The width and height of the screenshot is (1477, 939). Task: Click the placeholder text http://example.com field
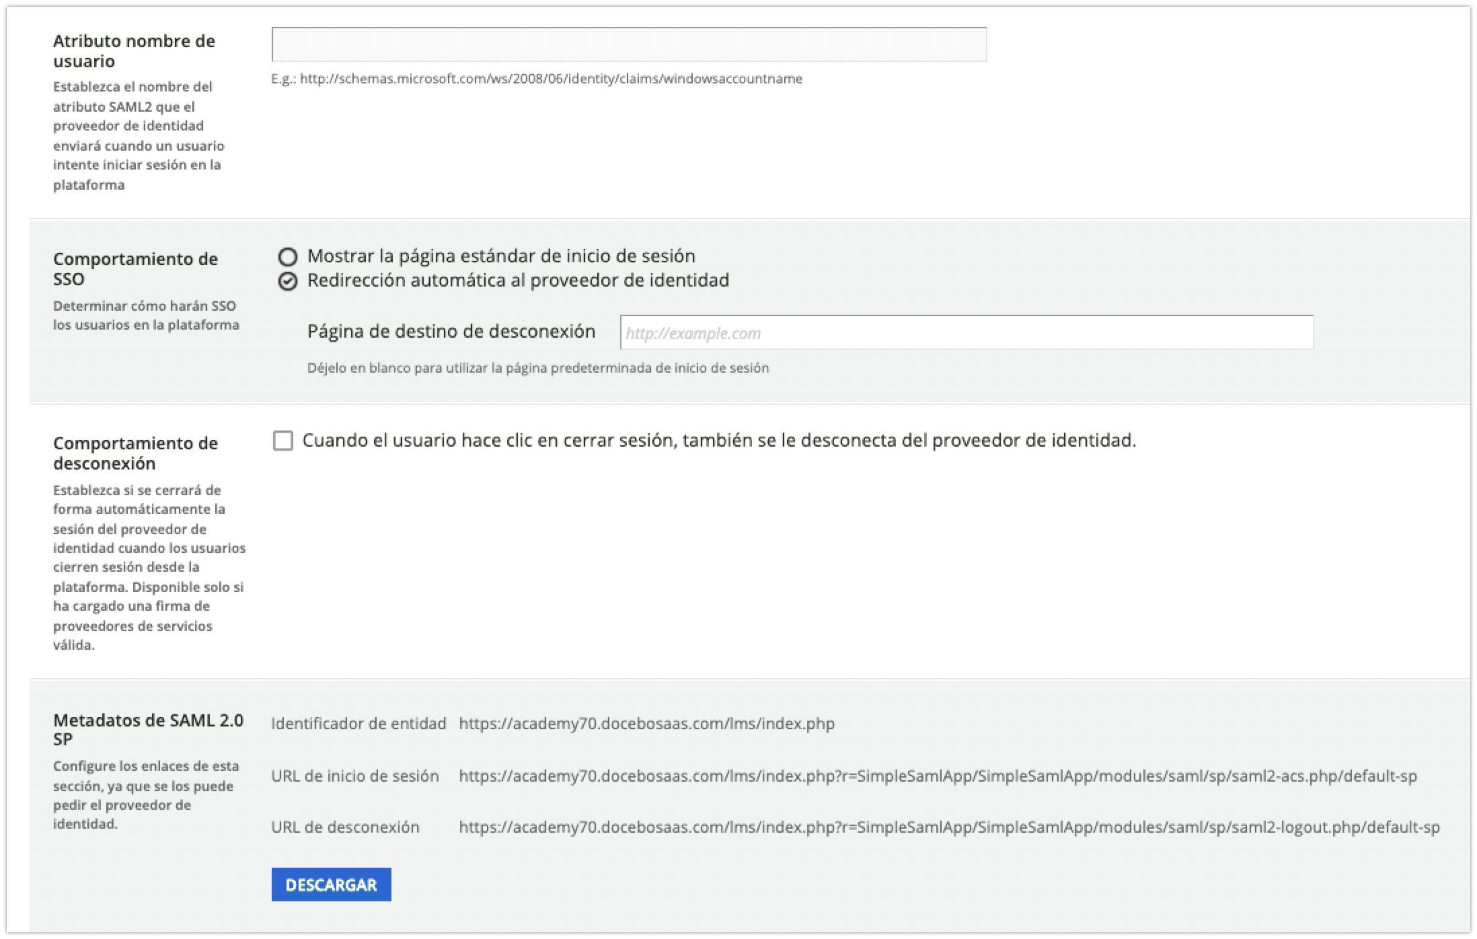[694, 332]
